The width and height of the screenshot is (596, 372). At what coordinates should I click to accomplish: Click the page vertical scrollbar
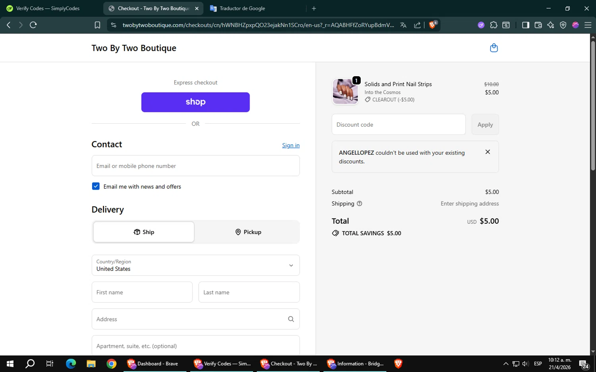pyautogui.click(x=593, y=105)
